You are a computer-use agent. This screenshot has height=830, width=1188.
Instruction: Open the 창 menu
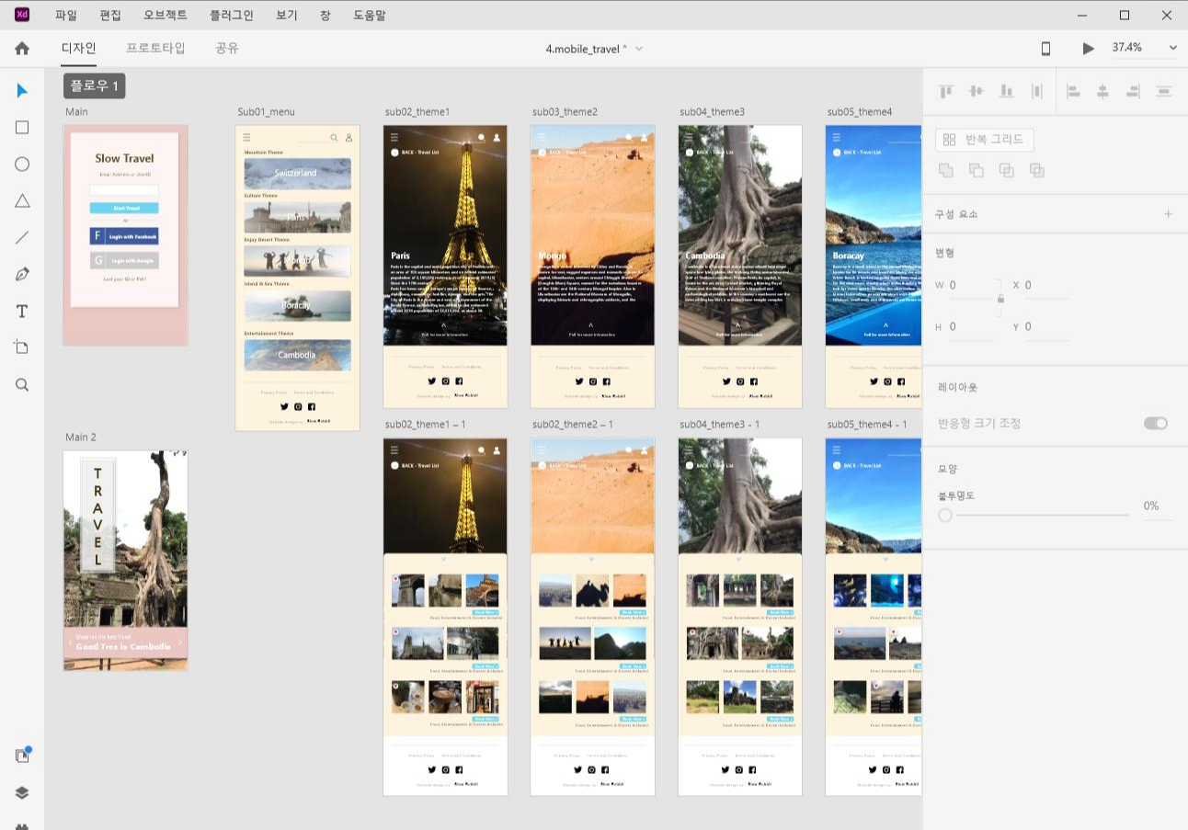[326, 15]
